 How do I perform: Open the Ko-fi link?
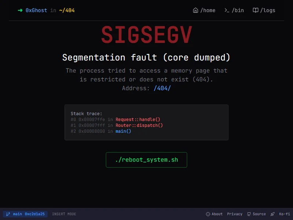tap(284, 214)
